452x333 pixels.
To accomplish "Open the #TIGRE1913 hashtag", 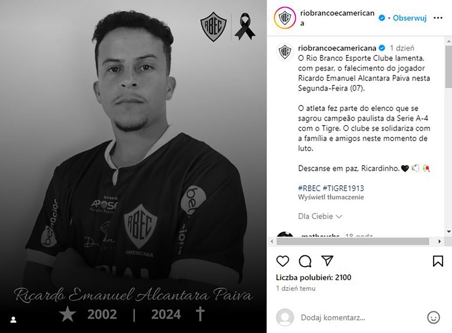I will tap(343, 189).
